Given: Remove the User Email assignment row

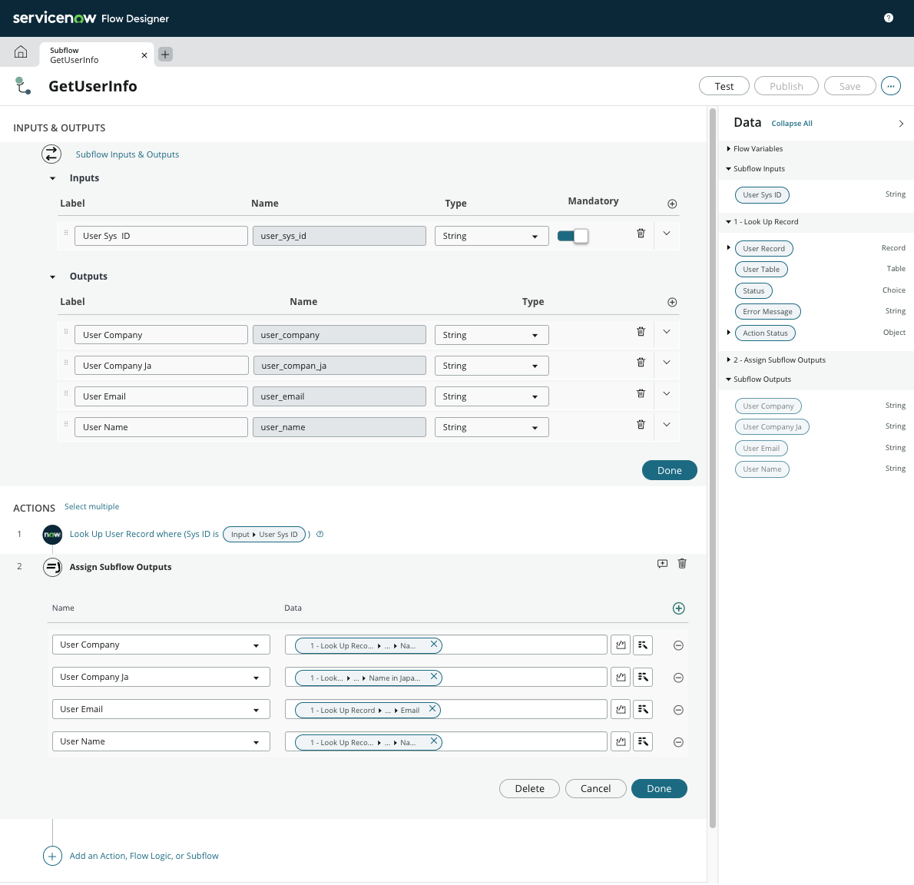Looking at the screenshot, I should click(x=678, y=710).
